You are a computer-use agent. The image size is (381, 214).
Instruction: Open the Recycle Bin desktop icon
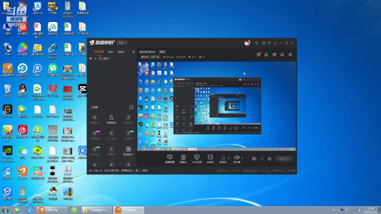coord(8,91)
